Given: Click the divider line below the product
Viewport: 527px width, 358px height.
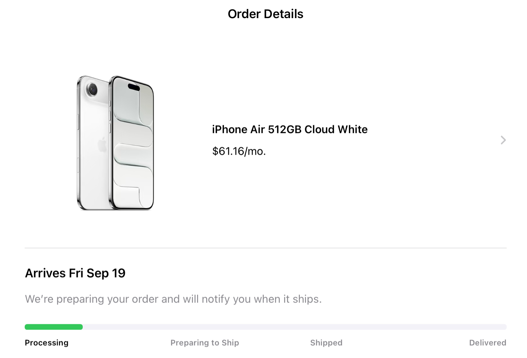Looking at the screenshot, I should [265, 248].
